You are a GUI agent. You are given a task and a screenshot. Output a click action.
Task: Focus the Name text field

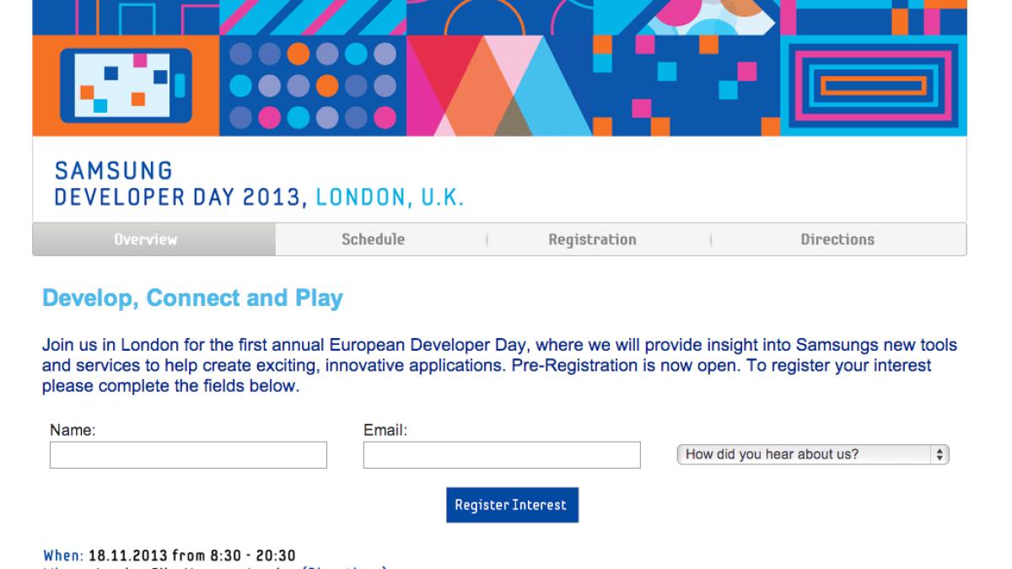(188, 455)
